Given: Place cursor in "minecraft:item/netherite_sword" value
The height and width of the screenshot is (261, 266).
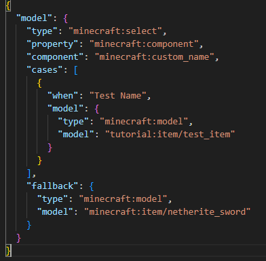Looking at the screenshot, I should [168, 212].
